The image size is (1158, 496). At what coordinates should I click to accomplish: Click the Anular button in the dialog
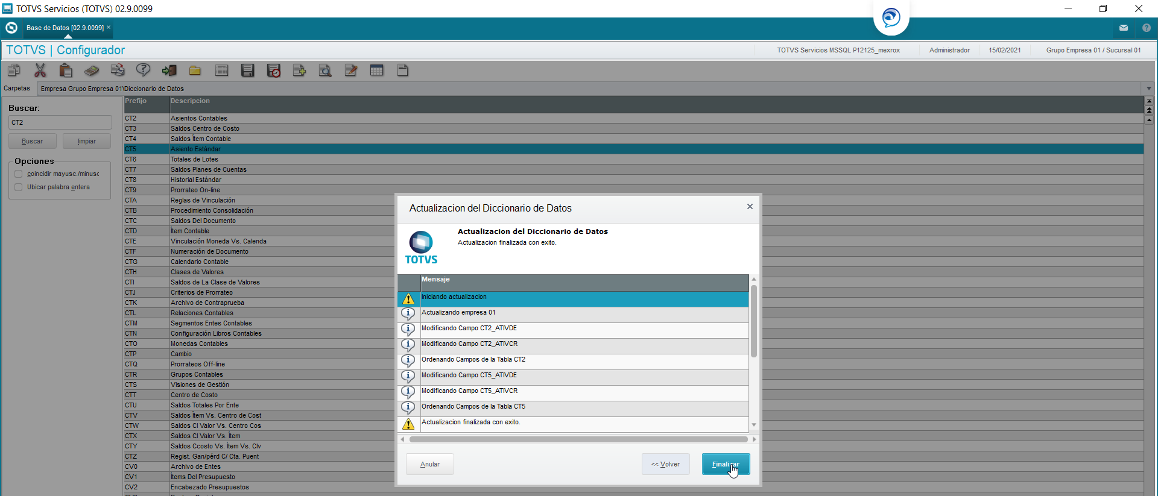point(429,464)
